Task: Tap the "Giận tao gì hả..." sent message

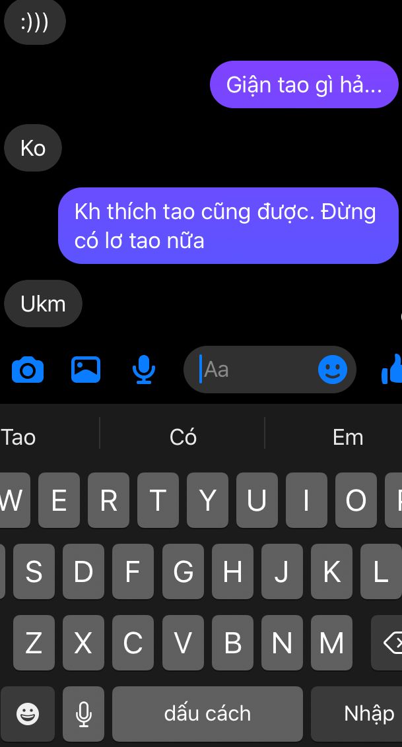Action: (x=304, y=85)
